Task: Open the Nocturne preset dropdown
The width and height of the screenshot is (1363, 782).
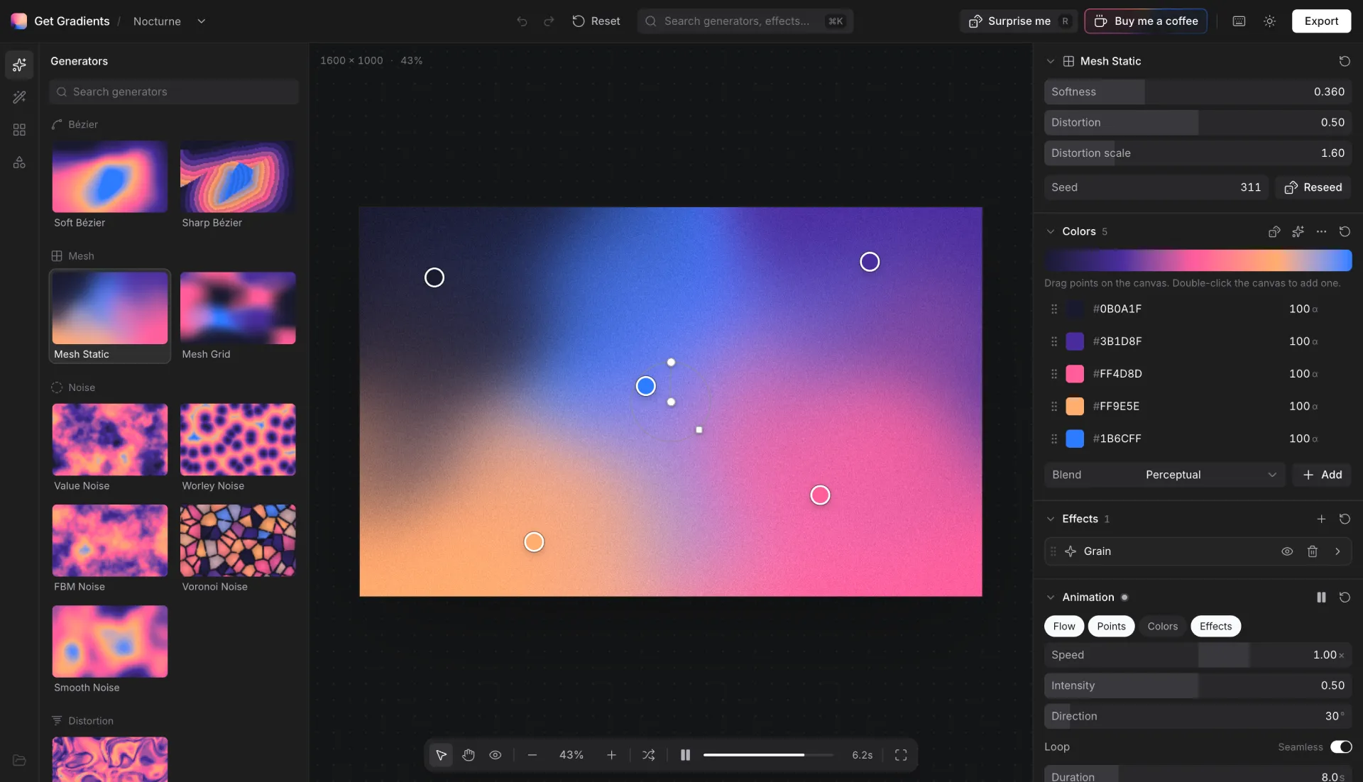Action: [170, 21]
